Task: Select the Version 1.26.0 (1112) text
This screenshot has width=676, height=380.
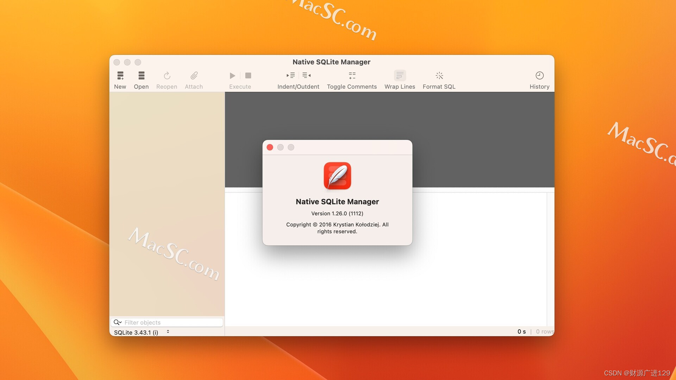Action: click(337, 214)
